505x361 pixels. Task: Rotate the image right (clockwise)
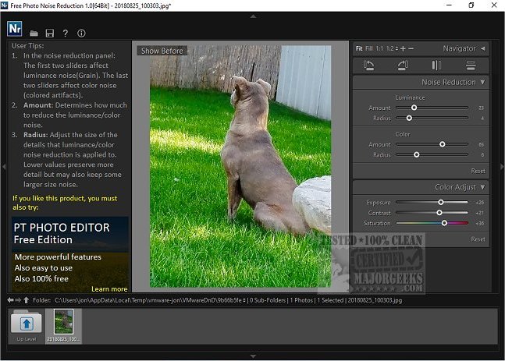[403, 65]
